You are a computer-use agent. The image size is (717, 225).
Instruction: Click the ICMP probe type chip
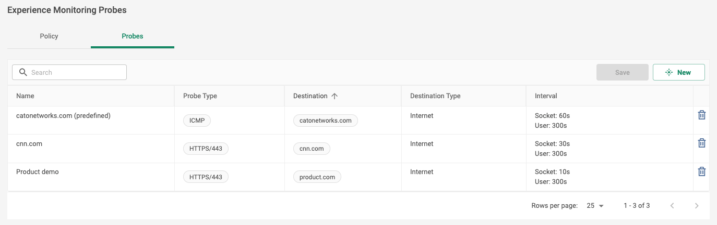pos(197,121)
